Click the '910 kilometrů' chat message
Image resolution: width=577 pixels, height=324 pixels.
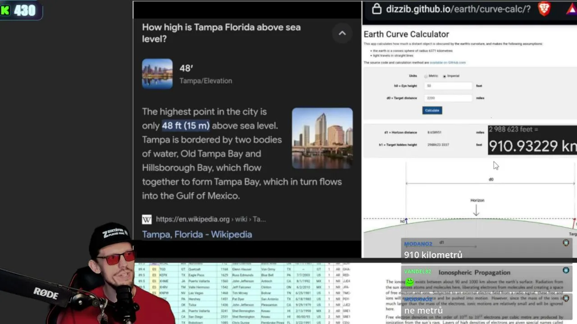pyautogui.click(x=433, y=255)
